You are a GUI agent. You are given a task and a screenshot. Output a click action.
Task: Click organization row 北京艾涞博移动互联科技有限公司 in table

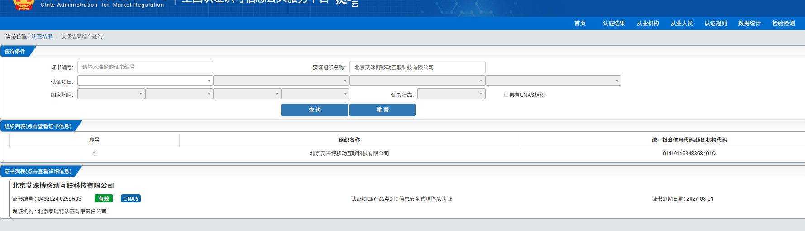349,154
